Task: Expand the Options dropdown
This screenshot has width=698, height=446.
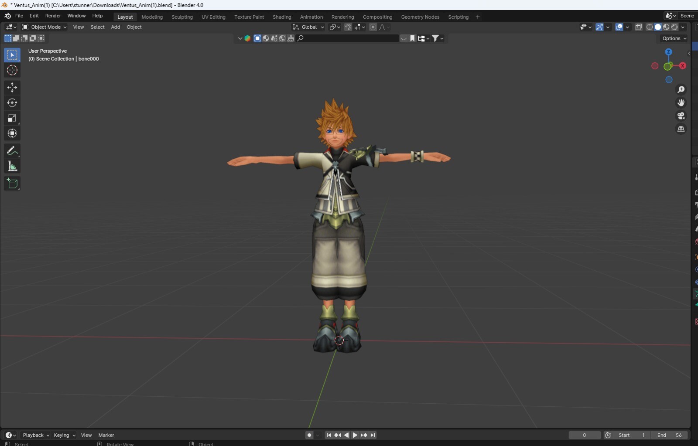Action: (x=674, y=38)
